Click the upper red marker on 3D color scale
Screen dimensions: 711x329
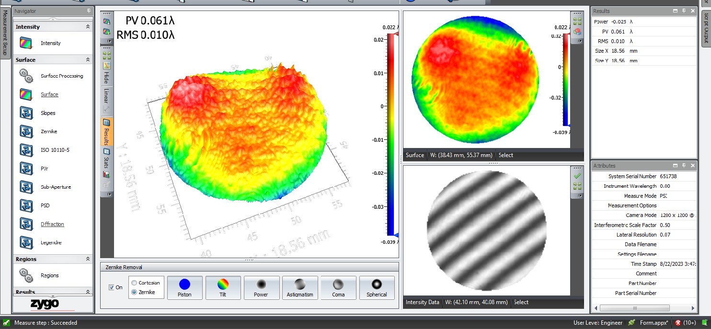(x=396, y=34)
